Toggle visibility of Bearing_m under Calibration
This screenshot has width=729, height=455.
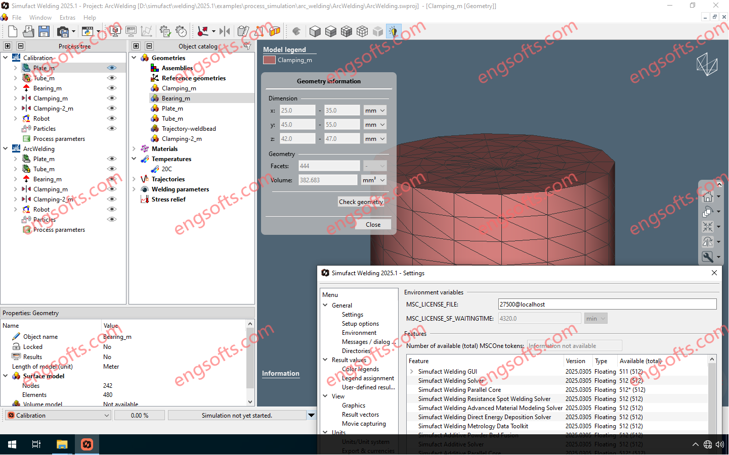[x=112, y=88]
